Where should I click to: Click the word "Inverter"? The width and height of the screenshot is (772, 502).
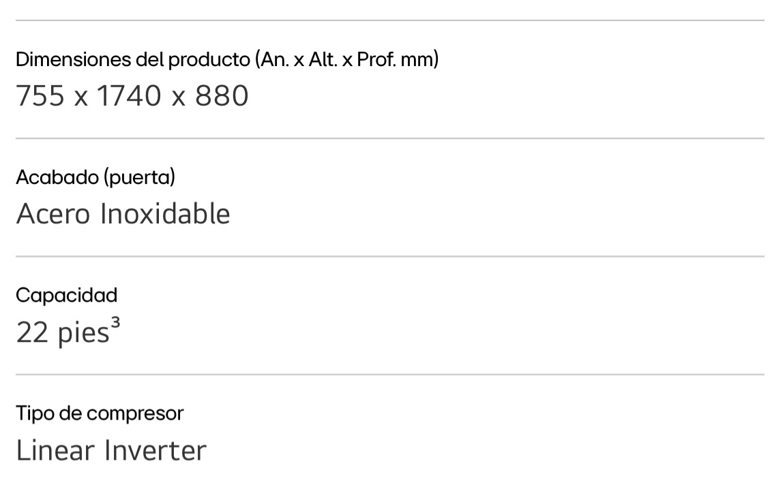pyautogui.click(x=155, y=450)
